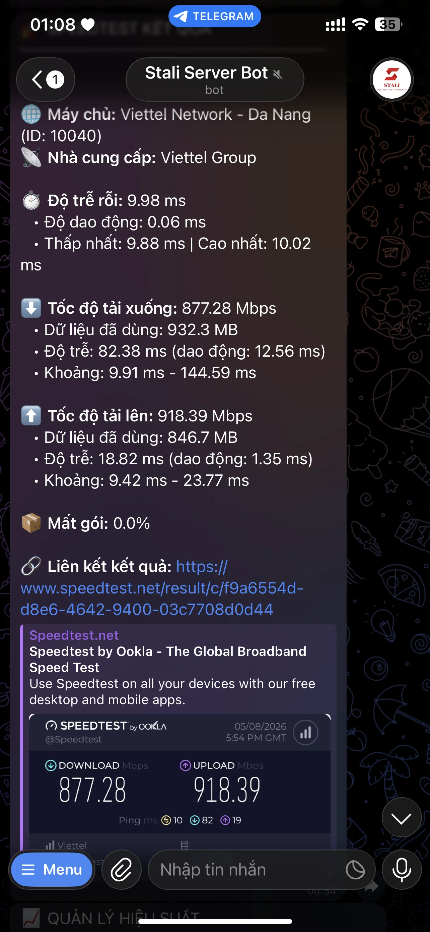Image resolution: width=430 pixels, height=932 pixels.
Task: Open the bot Menu button
Action: [x=52, y=869]
